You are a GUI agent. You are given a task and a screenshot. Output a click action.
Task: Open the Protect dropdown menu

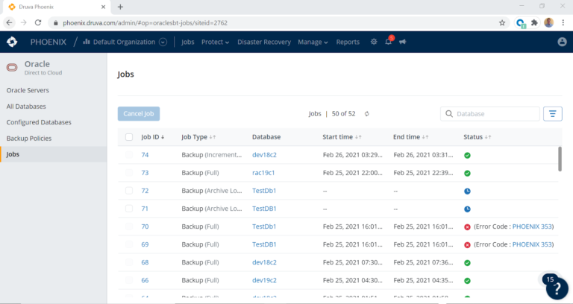coord(216,42)
